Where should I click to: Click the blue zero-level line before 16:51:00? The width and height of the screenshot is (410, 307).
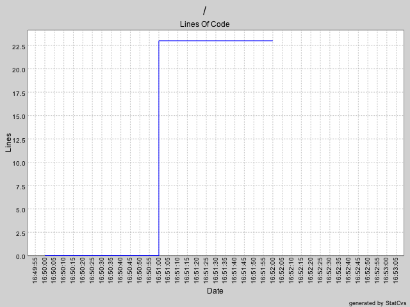(x=102, y=255)
